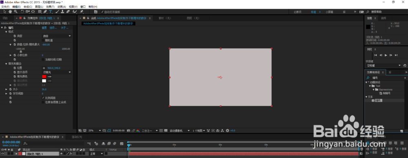Screen dimensions: 408x158
Task: Switch to the 项目 project tab
Action: pyautogui.click(x=5, y=18)
